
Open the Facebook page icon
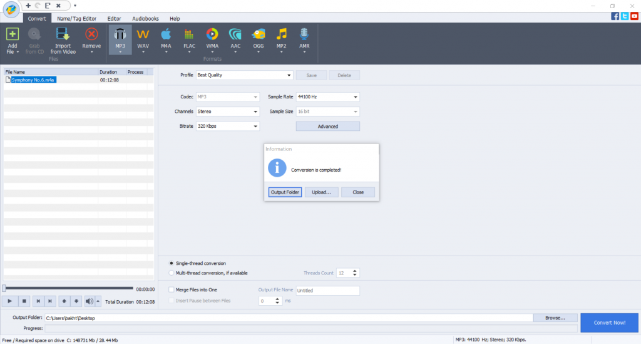click(615, 16)
